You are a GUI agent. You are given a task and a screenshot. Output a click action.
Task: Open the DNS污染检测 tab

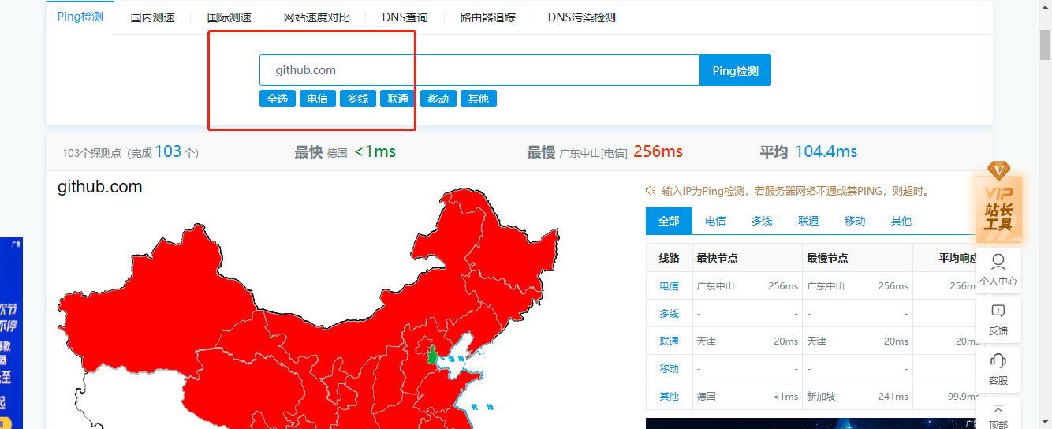pyautogui.click(x=582, y=17)
